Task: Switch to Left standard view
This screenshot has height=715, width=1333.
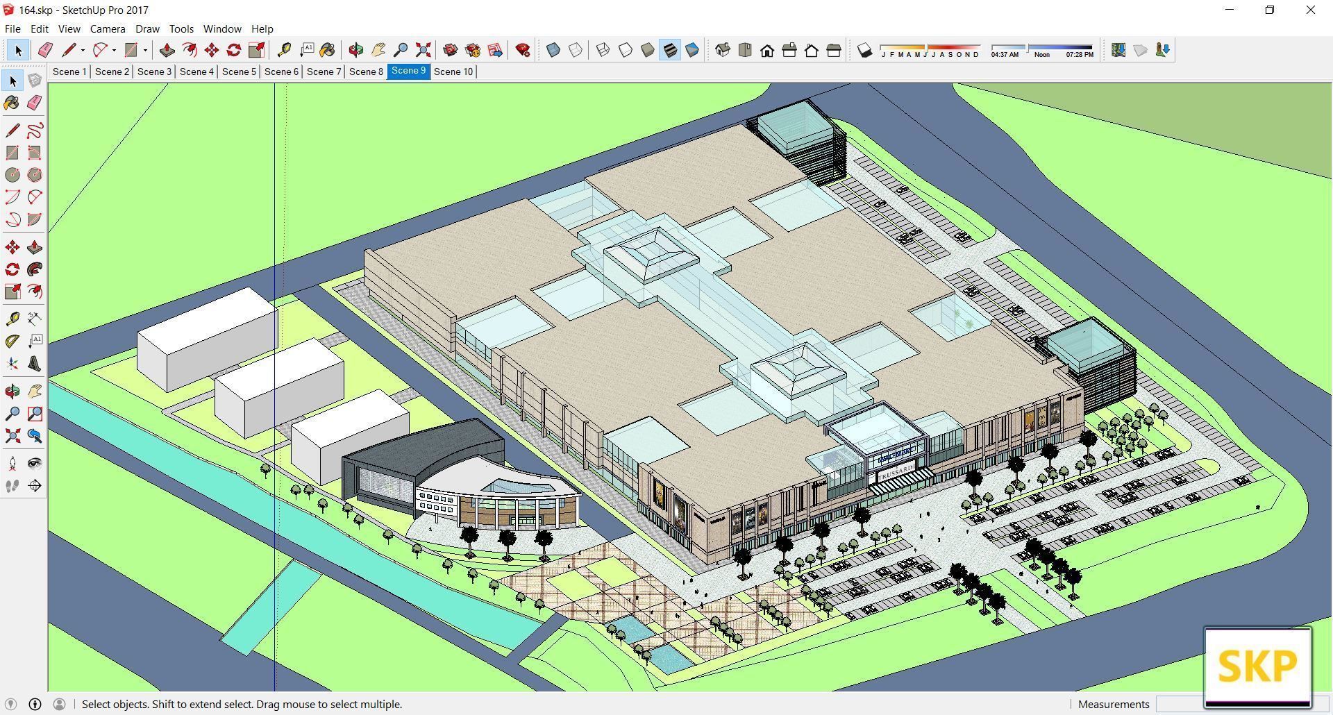Action: [834, 50]
